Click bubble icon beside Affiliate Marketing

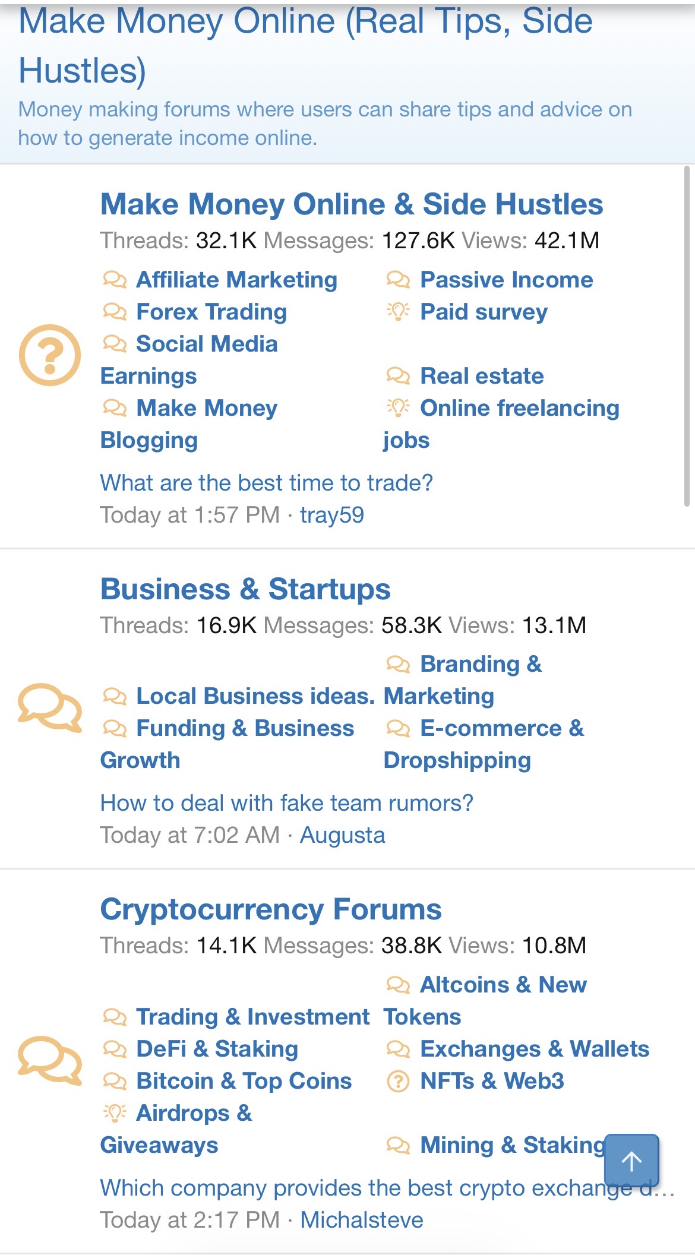point(115,279)
